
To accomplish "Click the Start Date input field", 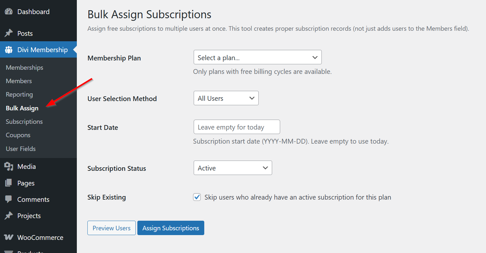I will pyautogui.click(x=237, y=127).
